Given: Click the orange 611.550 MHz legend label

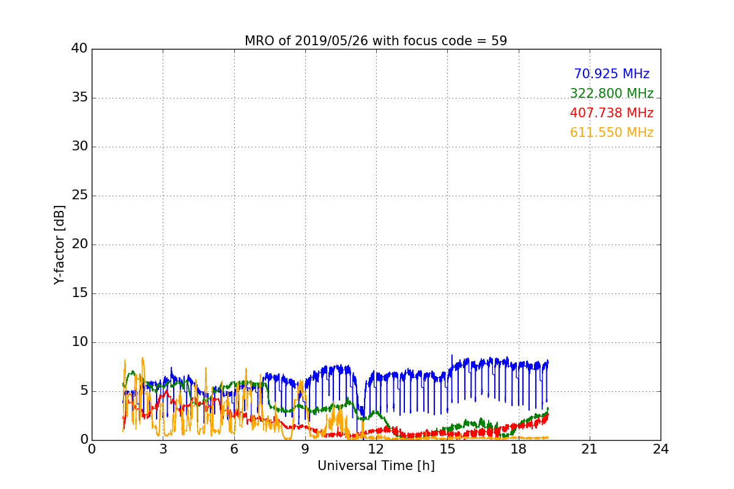Looking at the screenshot, I should click(x=612, y=133).
